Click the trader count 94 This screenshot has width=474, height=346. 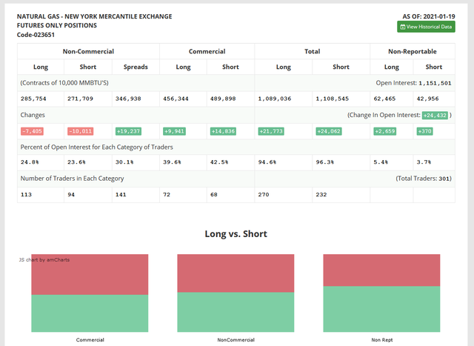coord(71,194)
